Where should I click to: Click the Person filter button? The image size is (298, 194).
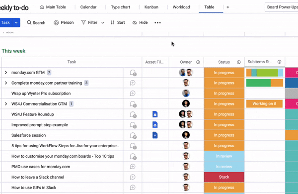coord(64,23)
